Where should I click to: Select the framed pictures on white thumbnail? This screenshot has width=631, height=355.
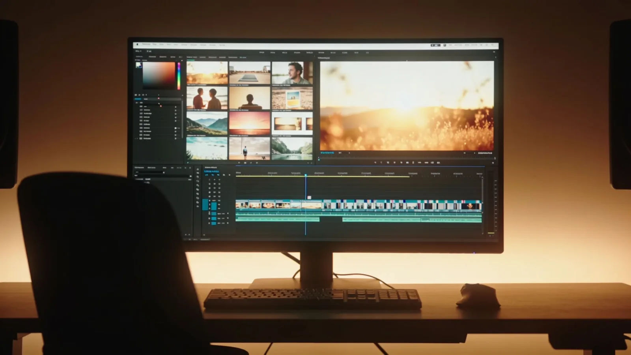click(292, 123)
